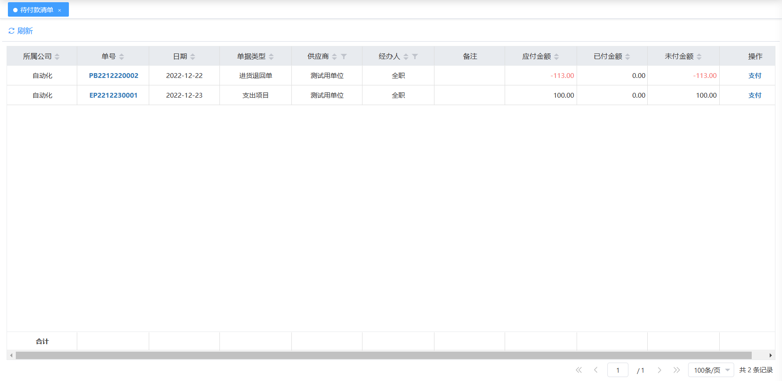Open document link PB2212220002

pyautogui.click(x=113, y=76)
